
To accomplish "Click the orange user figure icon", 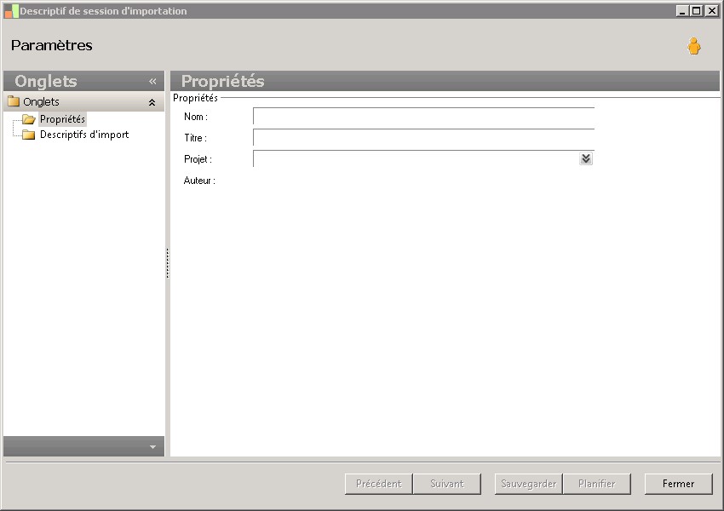I will [x=693, y=46].
